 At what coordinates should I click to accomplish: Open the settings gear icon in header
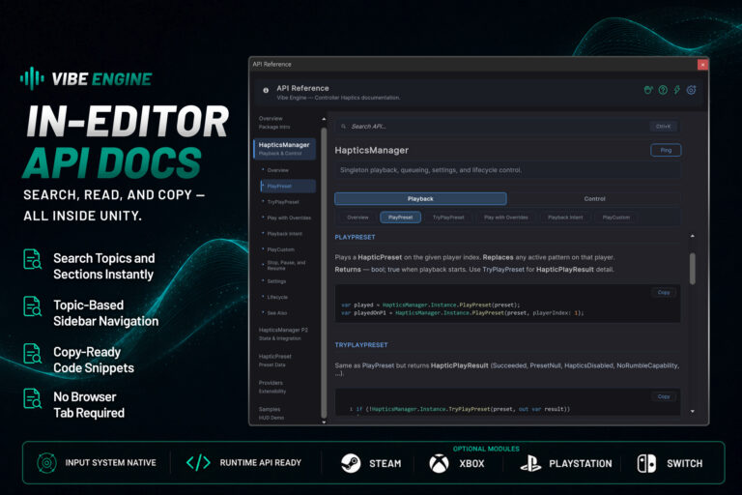(x=691, y=90)
